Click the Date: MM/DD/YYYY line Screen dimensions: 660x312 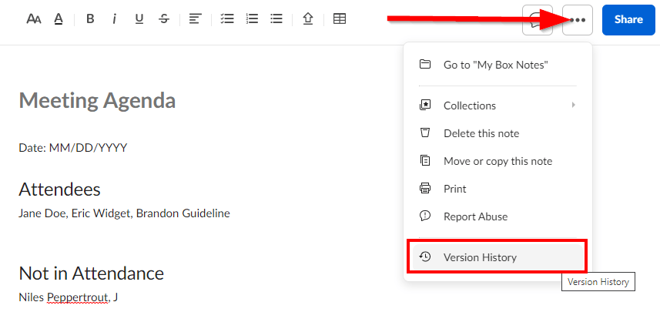tap(73, 148)
